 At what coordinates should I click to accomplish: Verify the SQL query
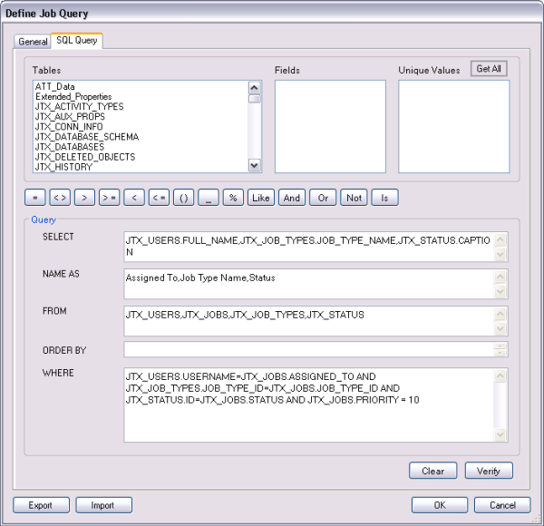click(x=489, y=471)
